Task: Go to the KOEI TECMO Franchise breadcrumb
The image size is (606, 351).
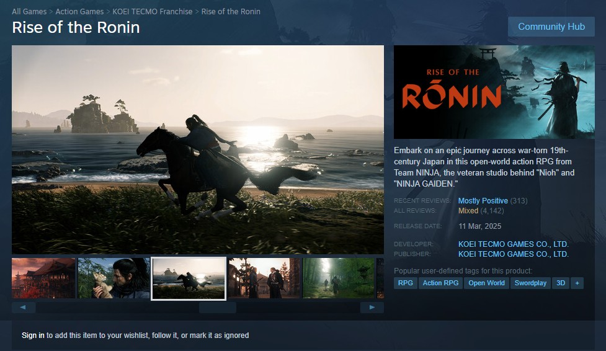Action: [152, 12]
